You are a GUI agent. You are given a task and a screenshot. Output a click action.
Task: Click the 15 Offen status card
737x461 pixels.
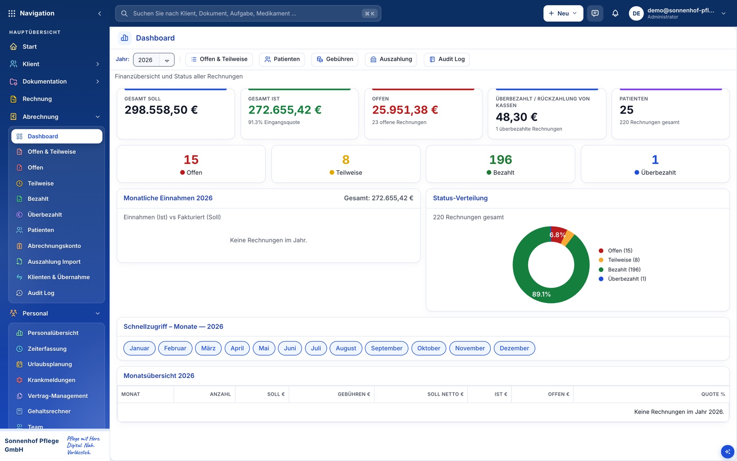click(191, 164)
